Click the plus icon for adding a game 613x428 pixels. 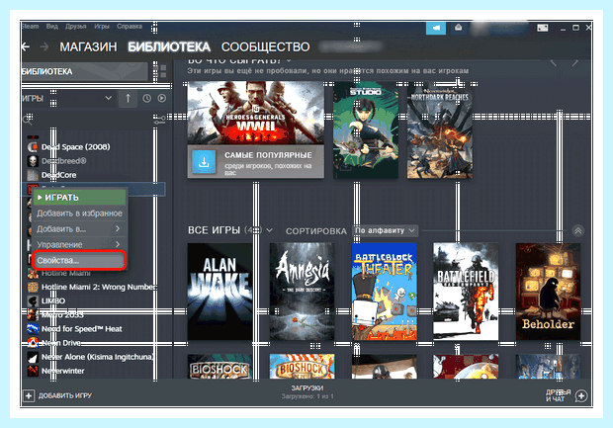click(x=28, y=395)
